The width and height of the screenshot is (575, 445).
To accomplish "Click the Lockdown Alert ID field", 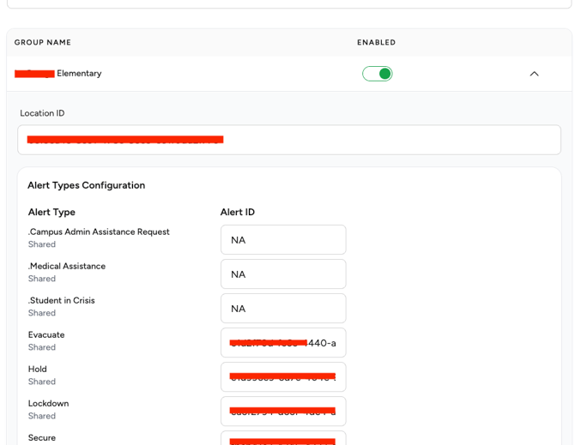I will 283,412.
